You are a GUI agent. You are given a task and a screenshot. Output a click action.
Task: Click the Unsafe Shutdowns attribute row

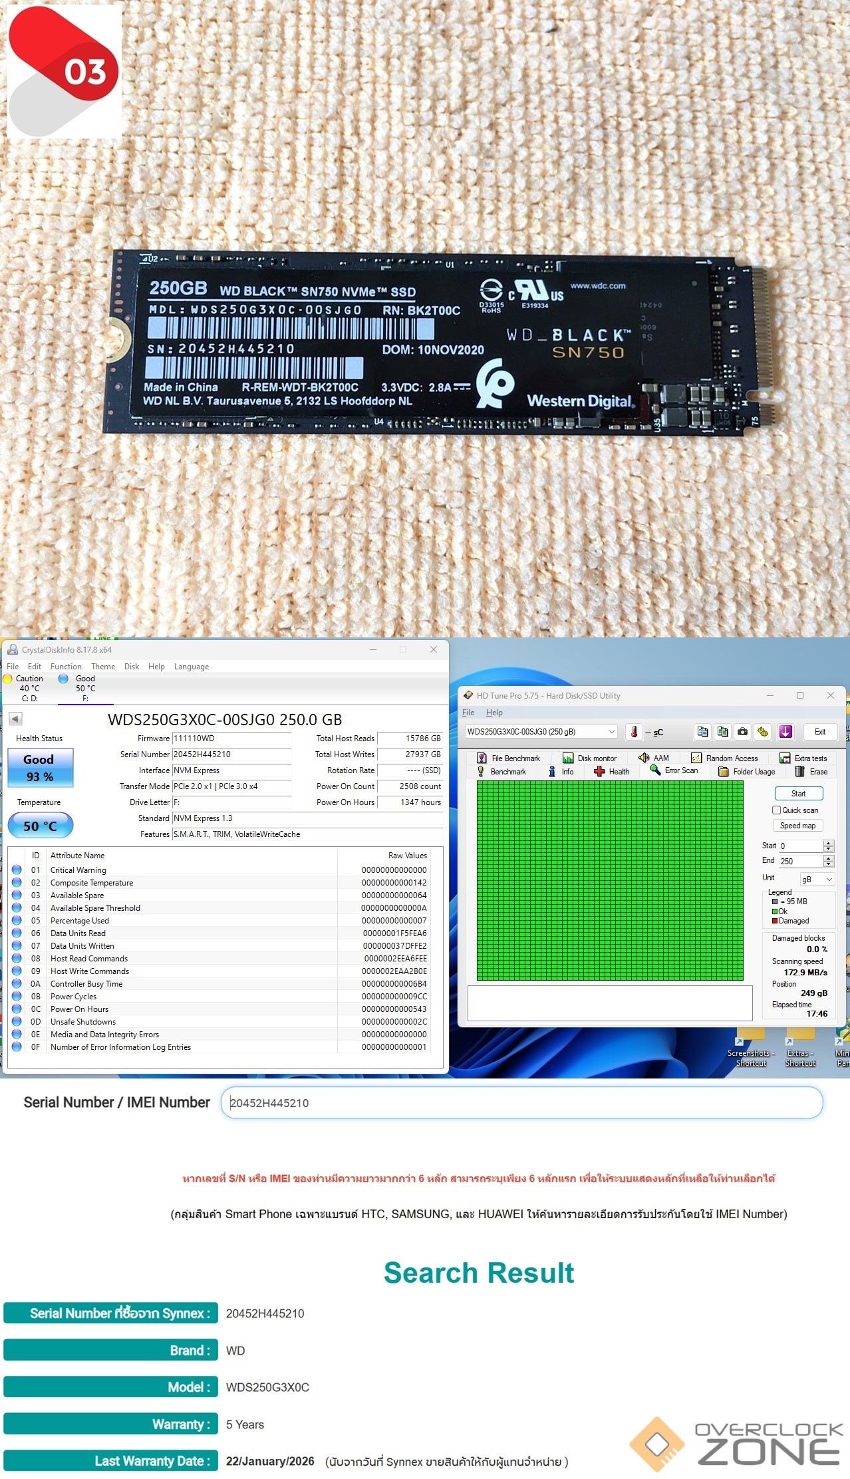[219, 1022]
